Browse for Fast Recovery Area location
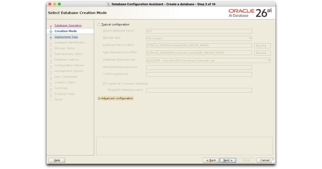 tap(262, 53)
